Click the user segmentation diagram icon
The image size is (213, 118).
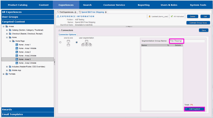tap(87, 43)
